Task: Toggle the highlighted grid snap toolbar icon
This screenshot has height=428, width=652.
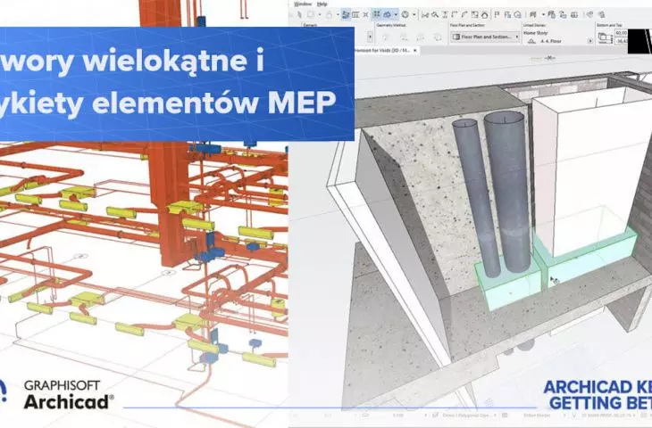Action: 376,14
